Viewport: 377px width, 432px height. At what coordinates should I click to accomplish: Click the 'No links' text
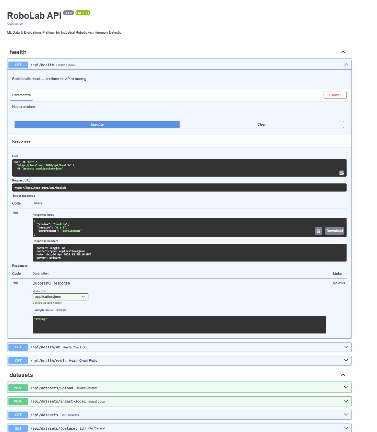point(339,283)
